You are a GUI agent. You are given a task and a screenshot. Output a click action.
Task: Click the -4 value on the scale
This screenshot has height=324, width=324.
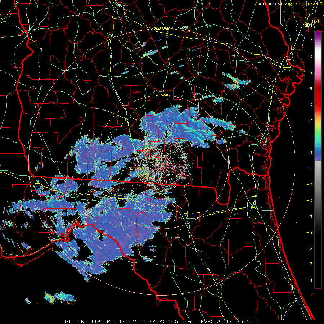click(x=309, y=216)
